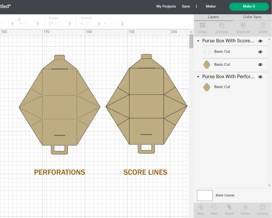Select the Weld tool

[x=214, y=209]
